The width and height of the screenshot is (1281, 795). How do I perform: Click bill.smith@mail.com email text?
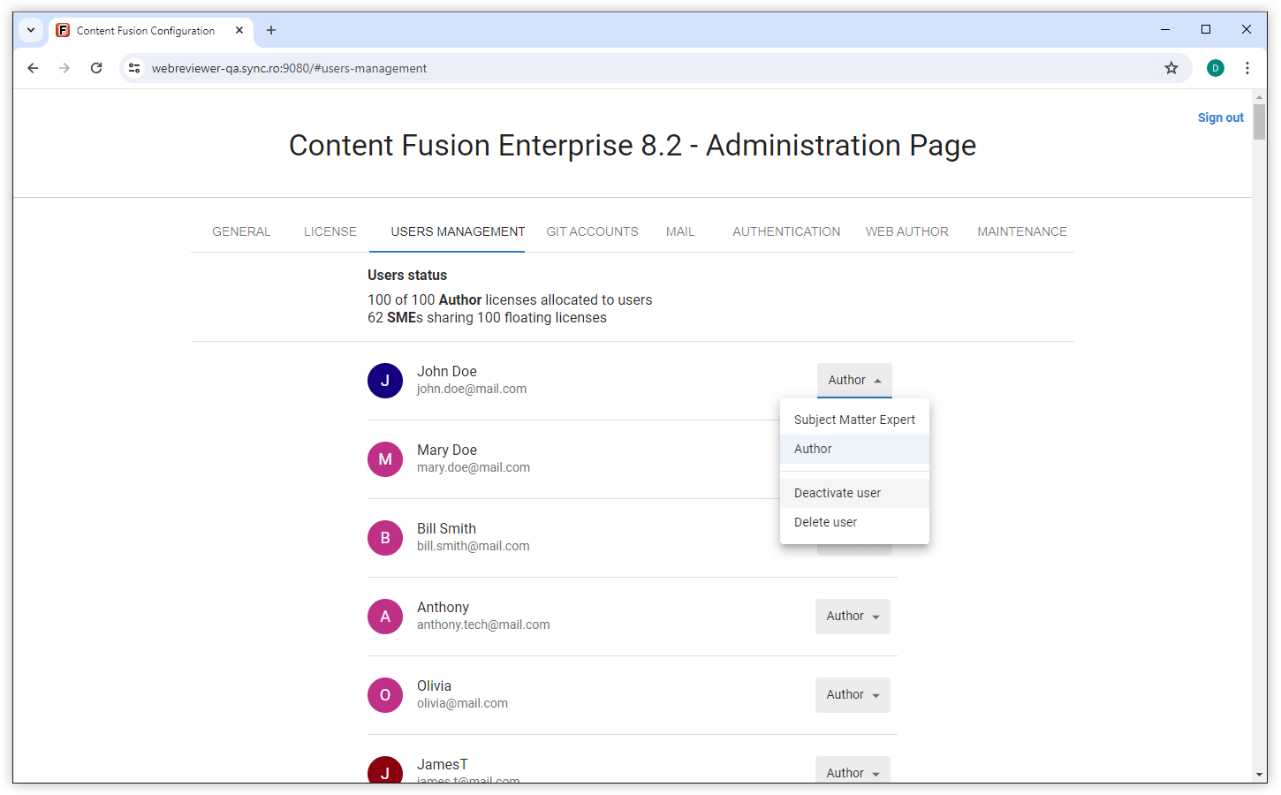[474, 546]
